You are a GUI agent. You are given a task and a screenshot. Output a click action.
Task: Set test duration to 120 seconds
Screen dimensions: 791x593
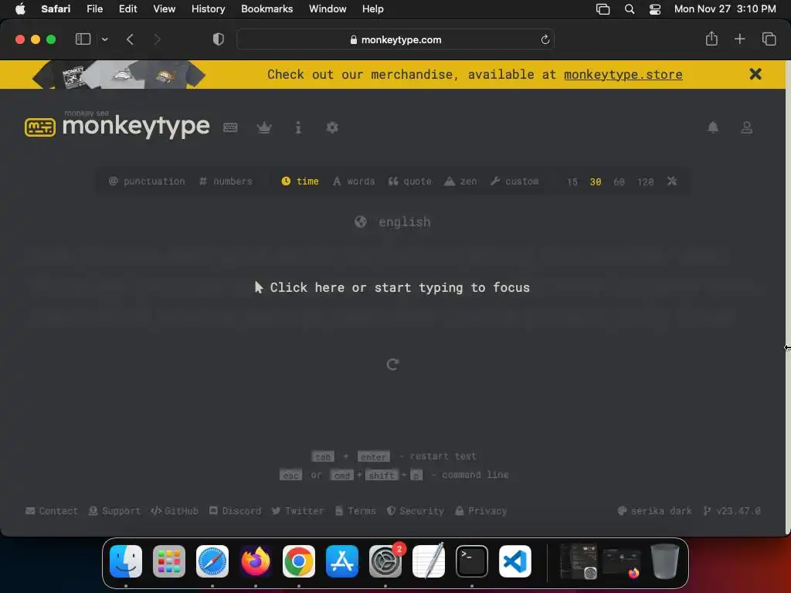pos(645,181)
